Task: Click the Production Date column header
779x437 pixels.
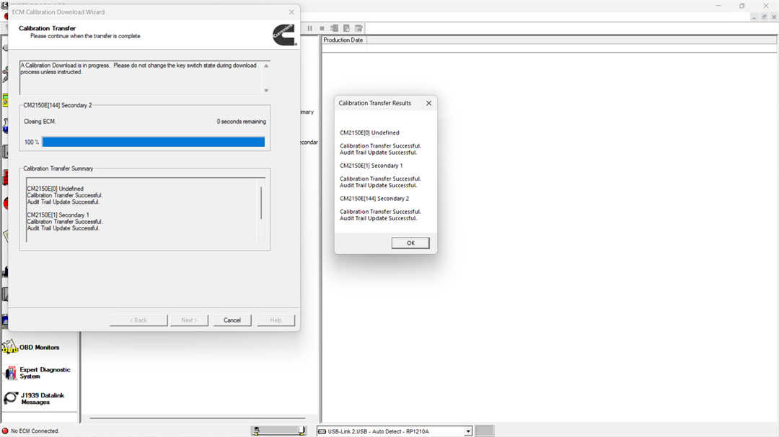Action: [x=343, y=40]
